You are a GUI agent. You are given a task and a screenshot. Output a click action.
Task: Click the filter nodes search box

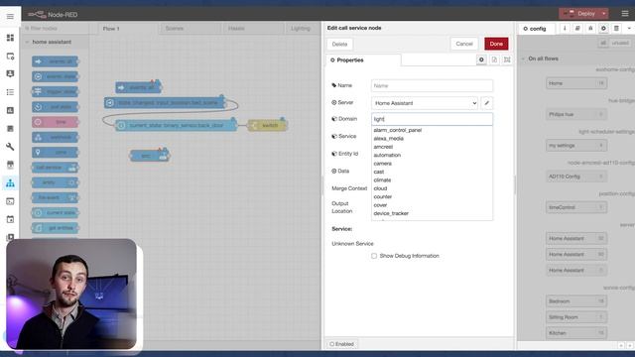[x=55, y=29]
